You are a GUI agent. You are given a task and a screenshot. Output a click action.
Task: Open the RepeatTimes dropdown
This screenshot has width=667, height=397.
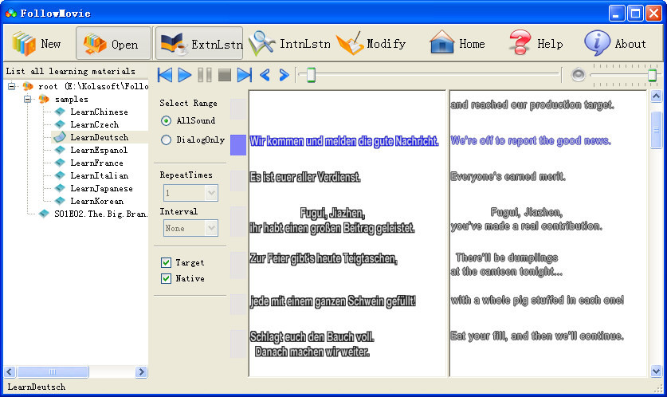coord(211,193)
